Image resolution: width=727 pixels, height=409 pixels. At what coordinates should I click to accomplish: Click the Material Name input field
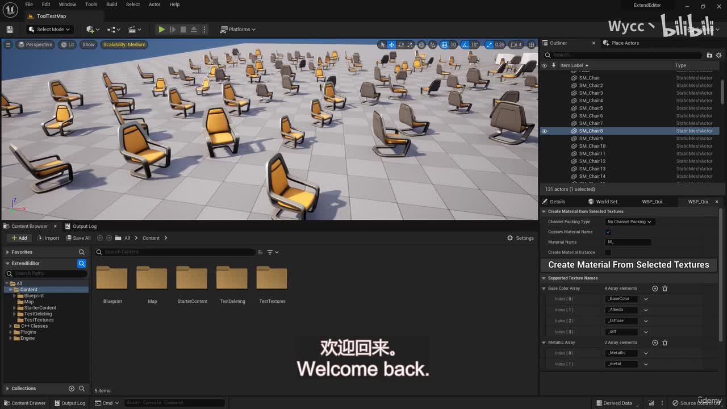pos(628,242)
